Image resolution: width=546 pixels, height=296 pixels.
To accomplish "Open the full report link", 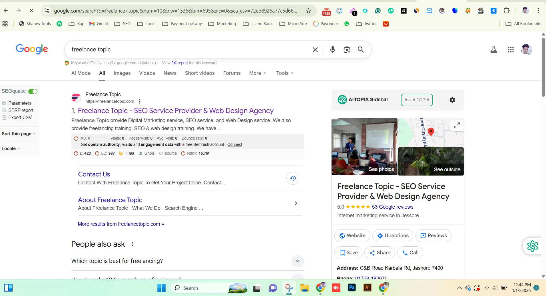I will tap(180, 63).
